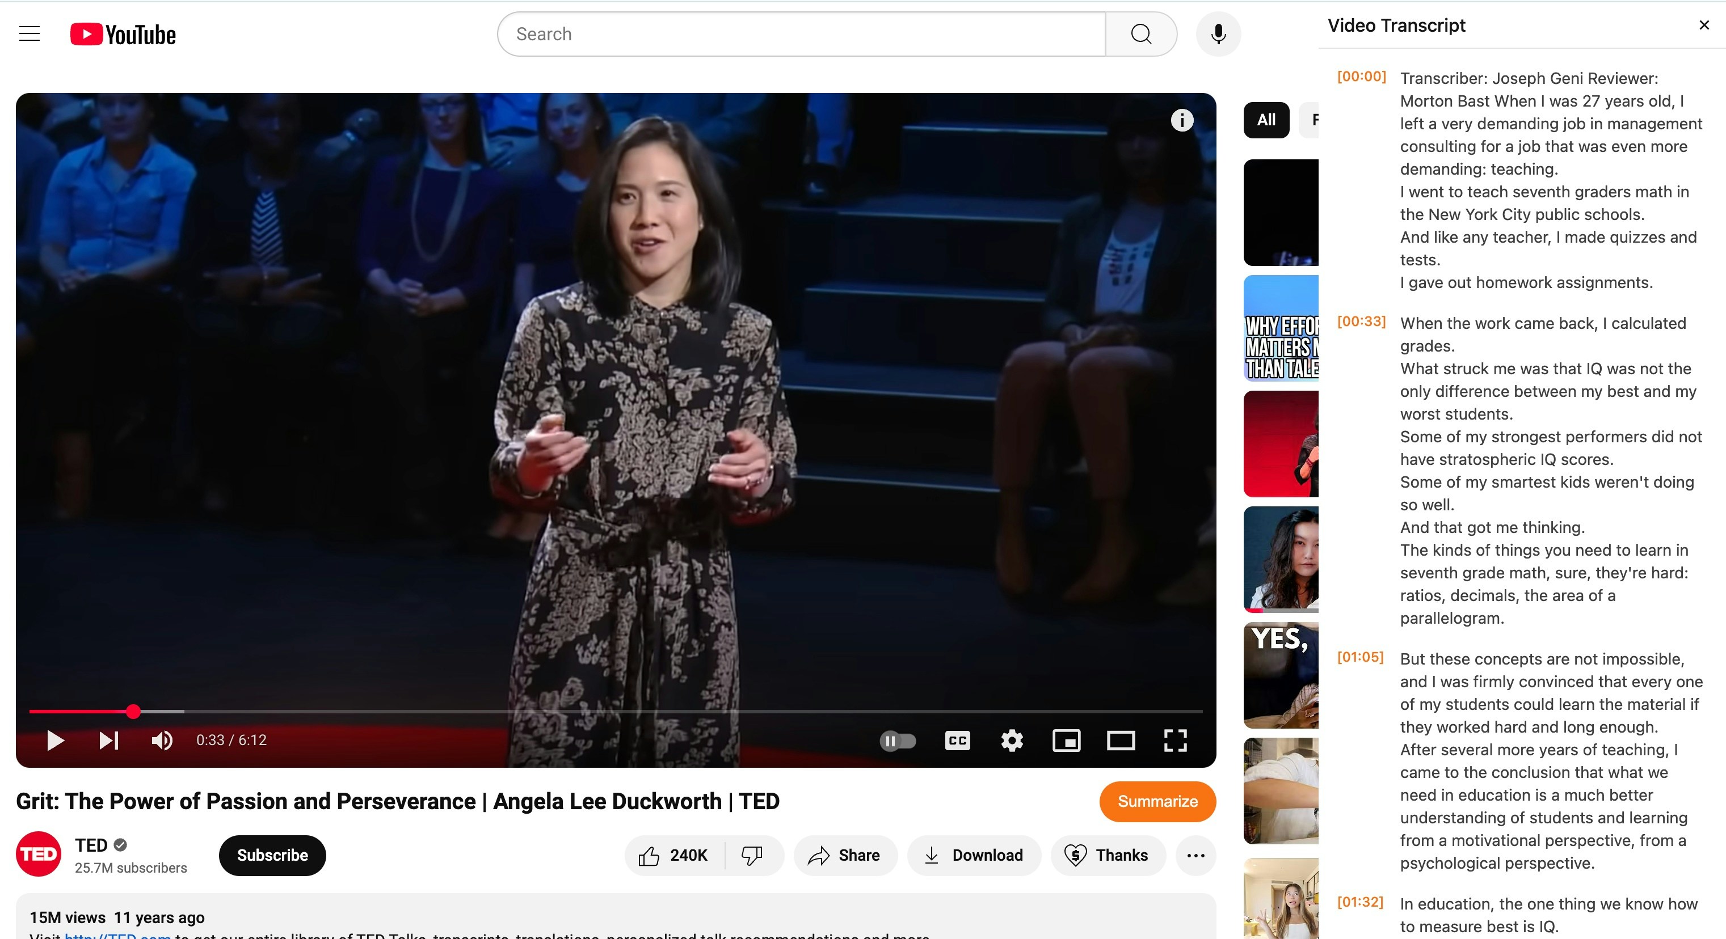Mute the video volume

click(162, 740)
